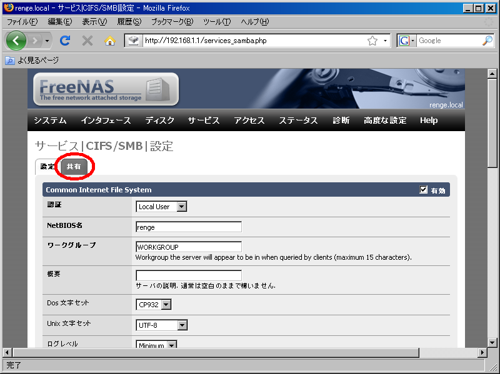Open the back/forward history dropdown arrow
The width and height of the screenshot is (500, 374).
click(47, 41)
